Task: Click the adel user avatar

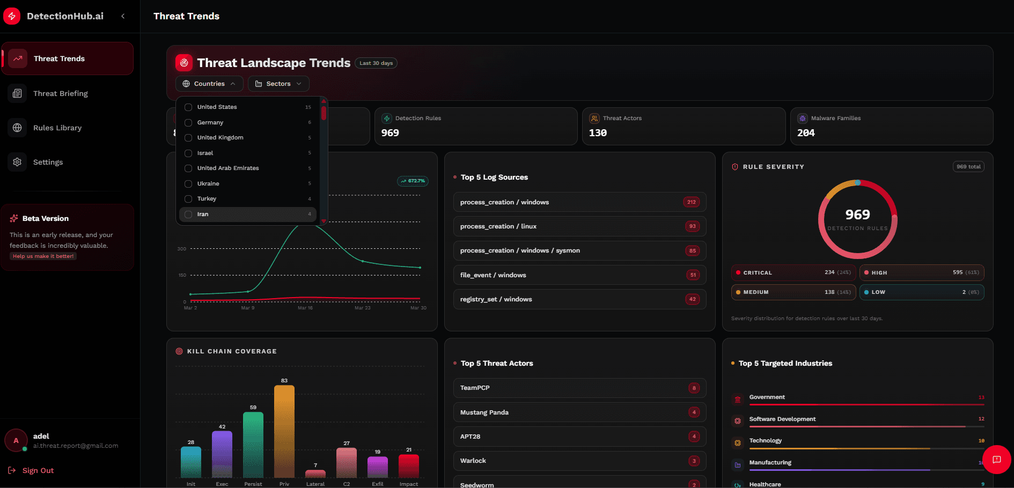Action: 16,440
